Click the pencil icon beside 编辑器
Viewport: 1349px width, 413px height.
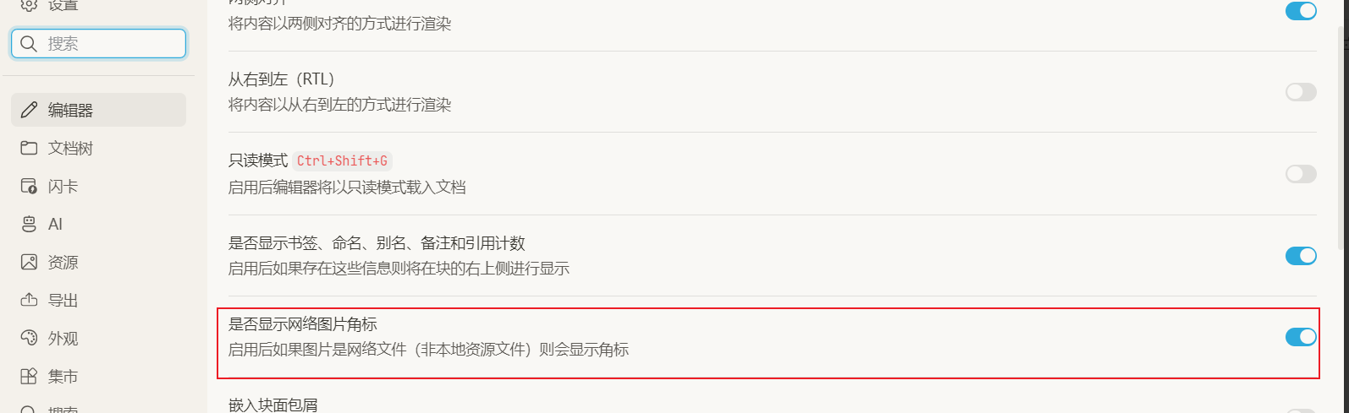tap(30, 110)
